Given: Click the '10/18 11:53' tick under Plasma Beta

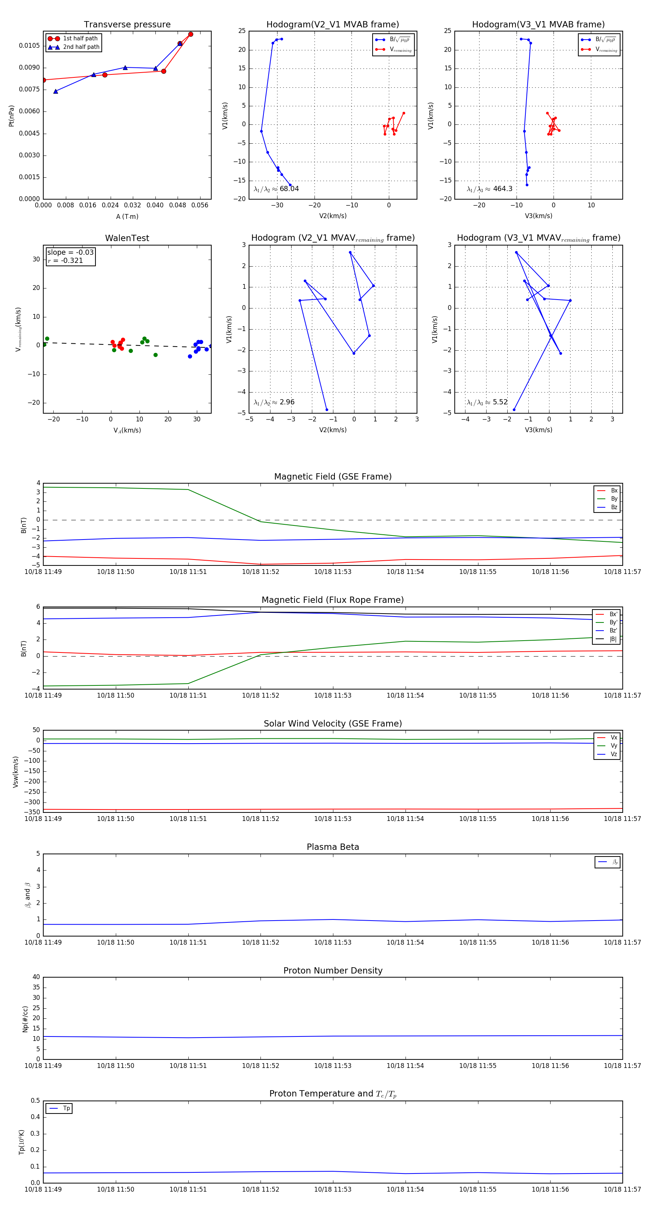Looking at the screenshot, I should click(333, 942).
